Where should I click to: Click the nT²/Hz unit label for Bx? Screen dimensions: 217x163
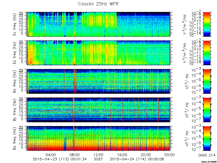[x=187, y=81]
